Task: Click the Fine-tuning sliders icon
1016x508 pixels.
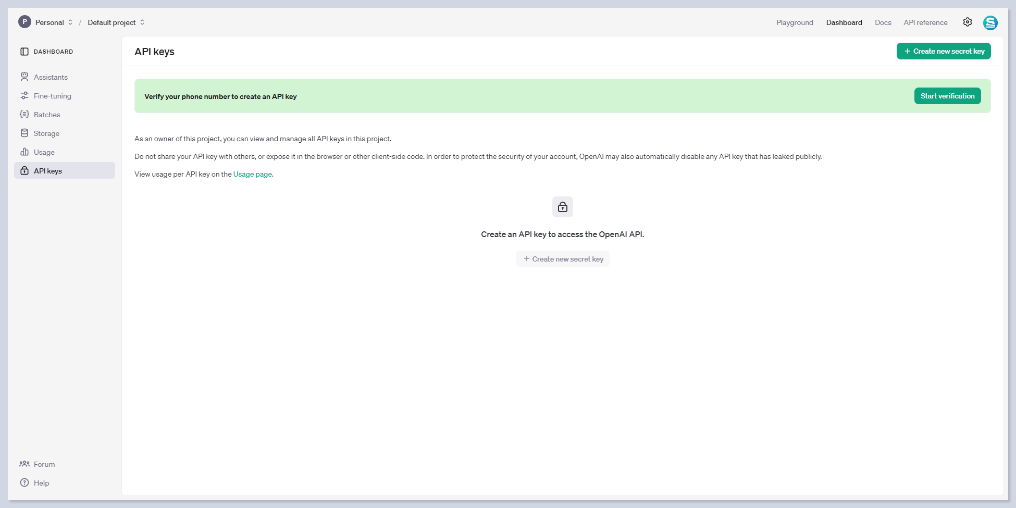Action: [24, 96]
